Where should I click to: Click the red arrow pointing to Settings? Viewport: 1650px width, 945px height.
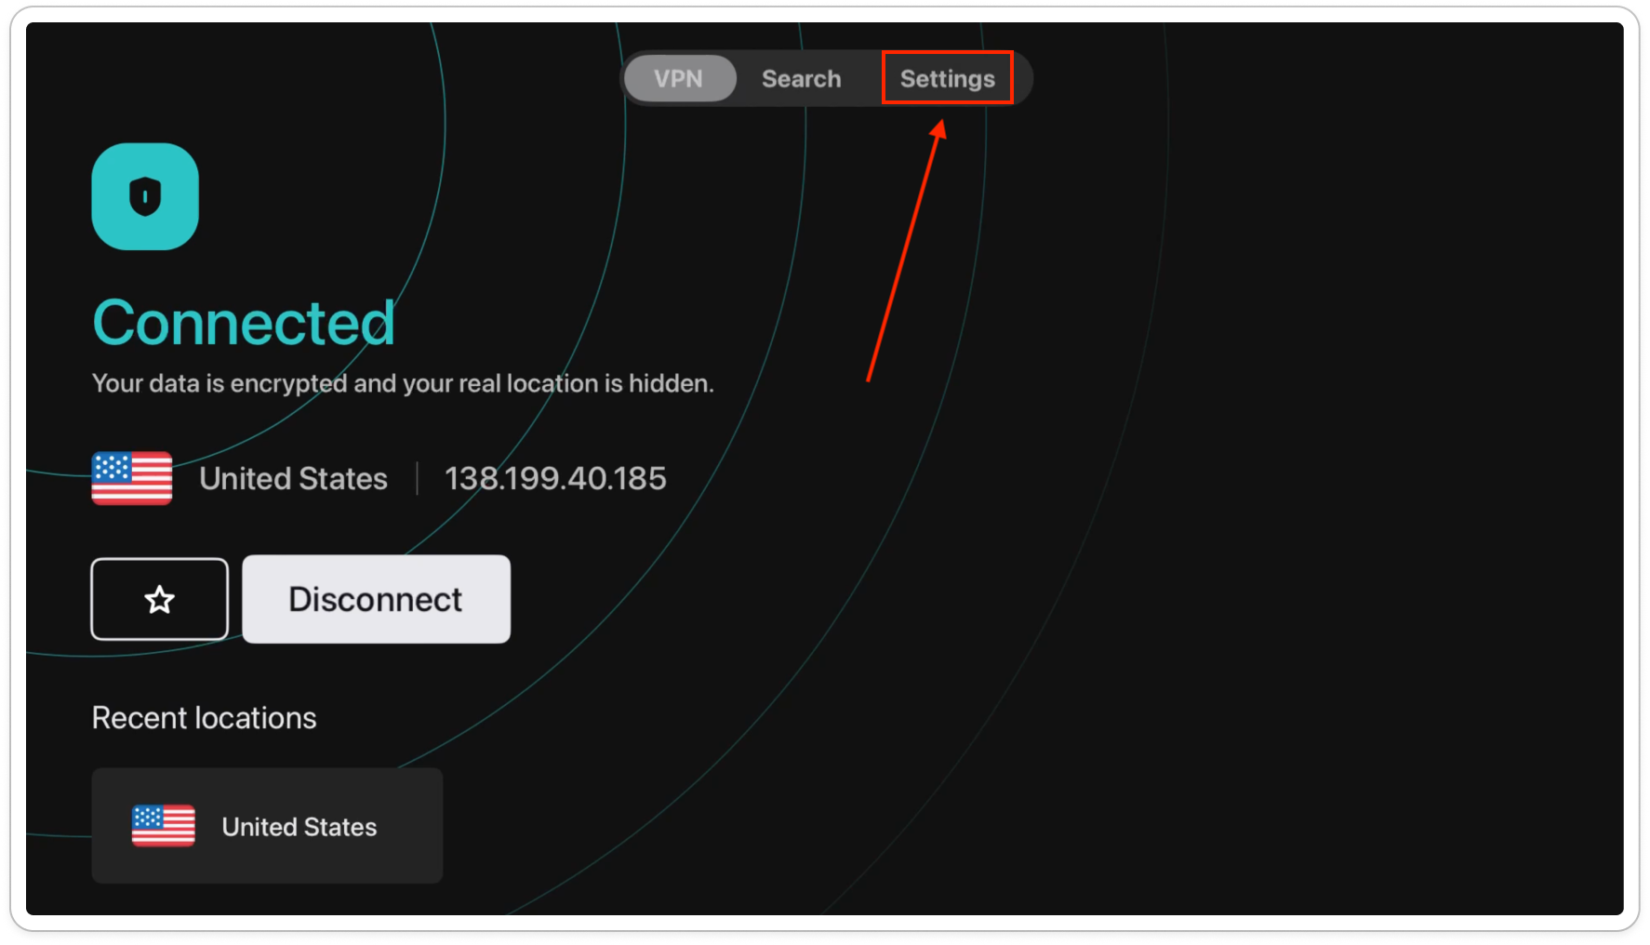[x=905, y=251]
